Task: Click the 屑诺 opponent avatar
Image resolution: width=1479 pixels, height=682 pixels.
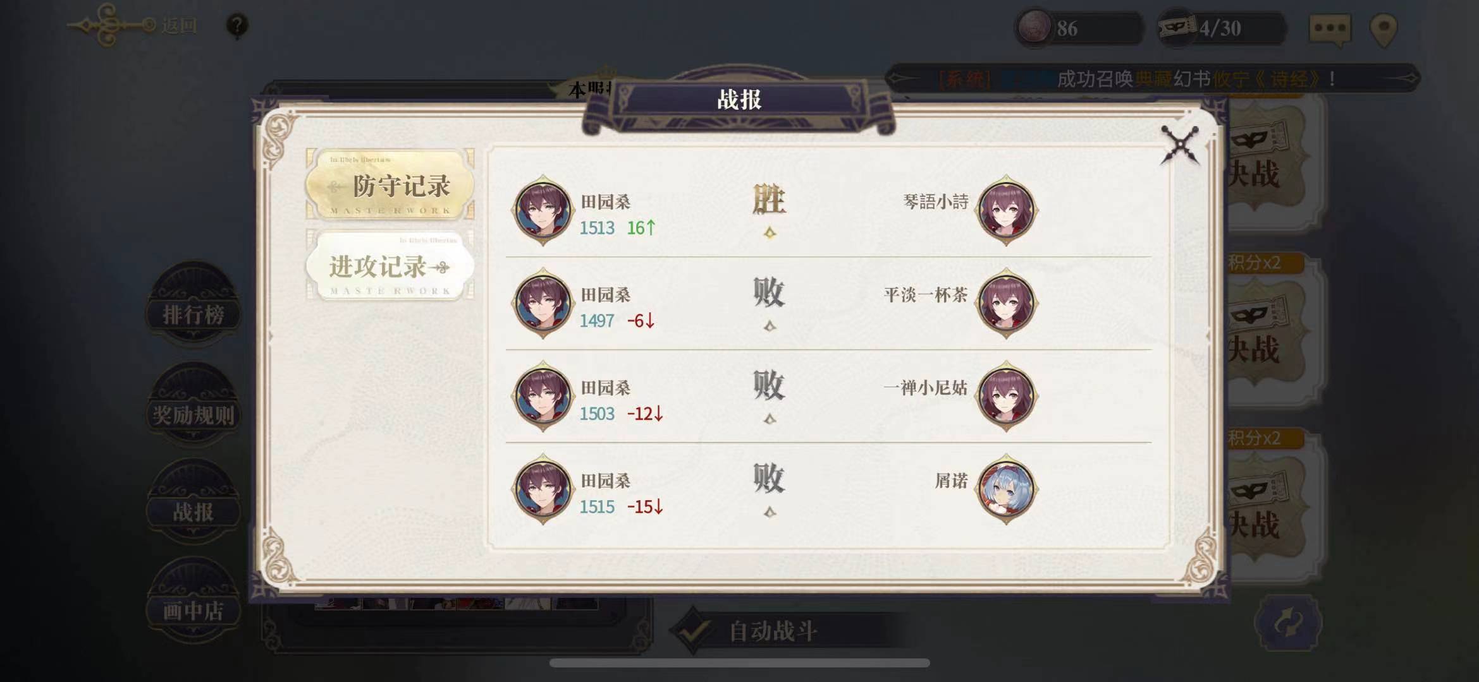Action: pyautogui.click(x=1006, y=489)
